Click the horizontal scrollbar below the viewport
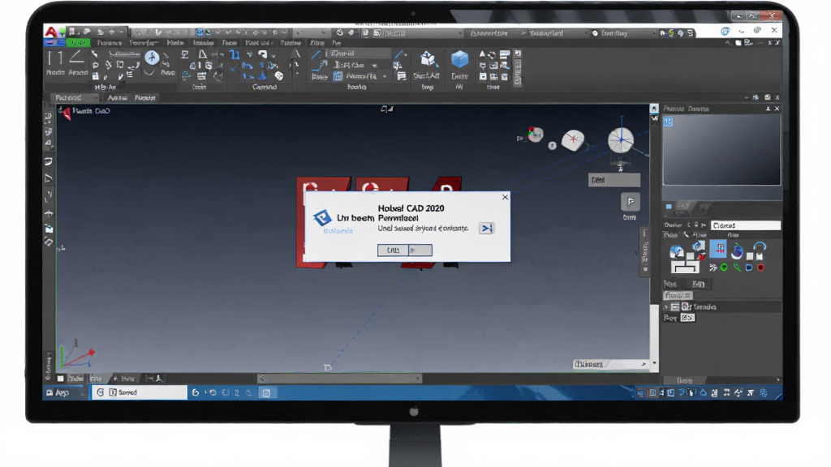Image resolution: width=831 pixels, height=467 pixels. pyautogui.click(x=340, y=378)
